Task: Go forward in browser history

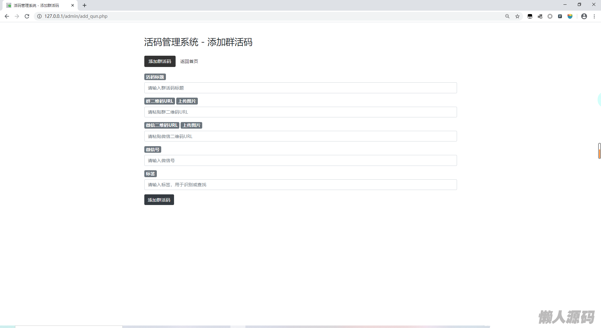Action: click(x=17, y=16)
